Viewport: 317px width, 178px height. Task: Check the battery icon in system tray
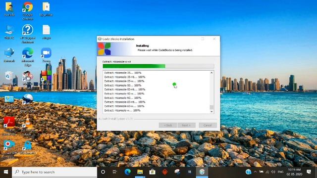point(261,172)
